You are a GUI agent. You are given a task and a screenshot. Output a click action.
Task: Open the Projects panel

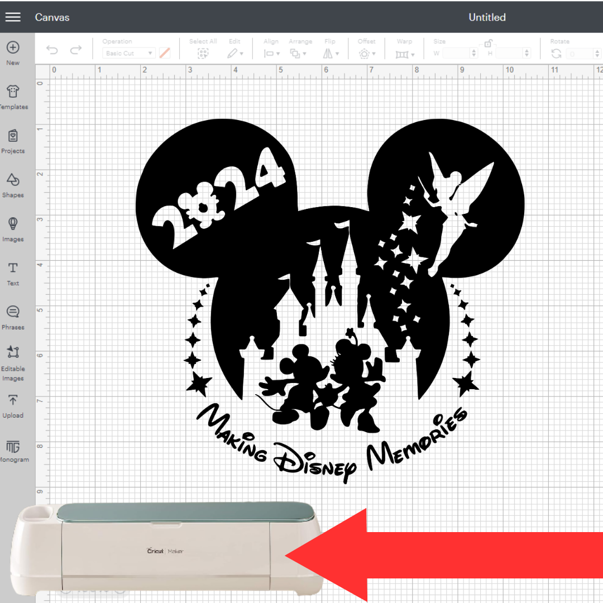[x=13, y=141]
